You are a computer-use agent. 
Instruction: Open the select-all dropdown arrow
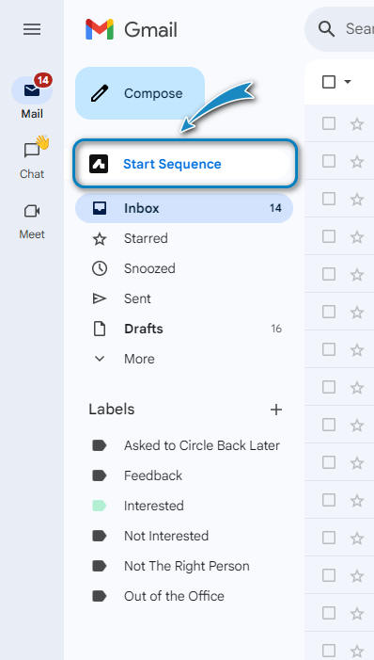pyautogui.click(x=348, y=82)
